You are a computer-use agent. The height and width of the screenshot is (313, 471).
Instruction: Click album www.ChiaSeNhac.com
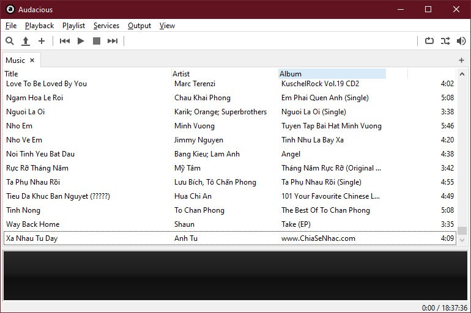[318, 238]
